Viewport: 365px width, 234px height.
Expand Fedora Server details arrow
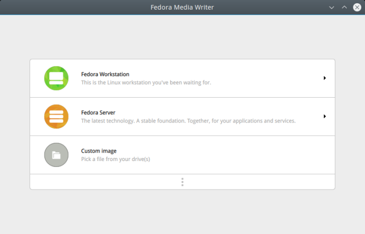[x=325, y=116]
